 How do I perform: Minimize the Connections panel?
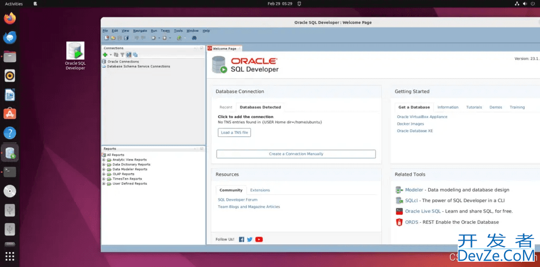[x=202, y=48]
